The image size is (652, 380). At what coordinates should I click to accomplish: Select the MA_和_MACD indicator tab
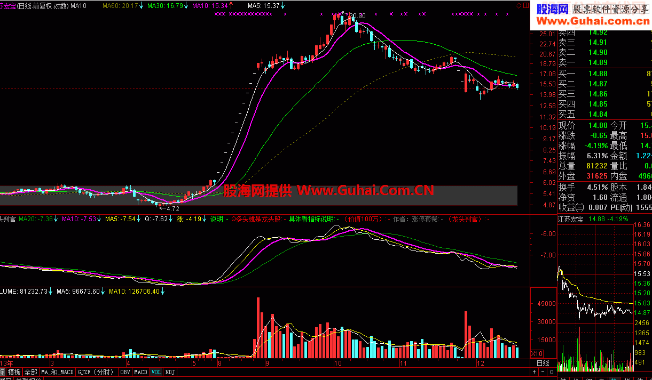click(x=57, y=372)
